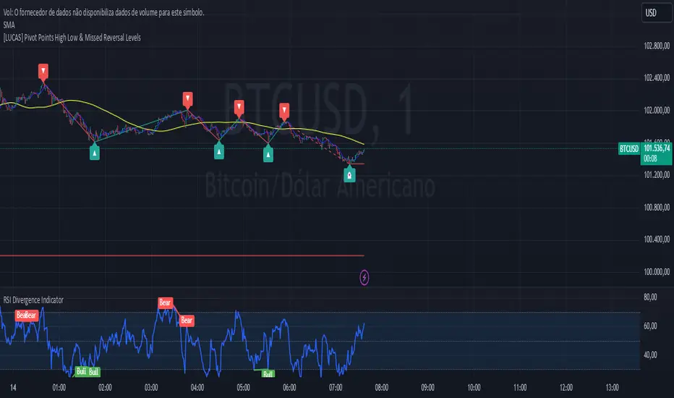Viewport: 674px width, 398px height.
Task: Click 03:00 on the time axis
Action: coord(151,388)
